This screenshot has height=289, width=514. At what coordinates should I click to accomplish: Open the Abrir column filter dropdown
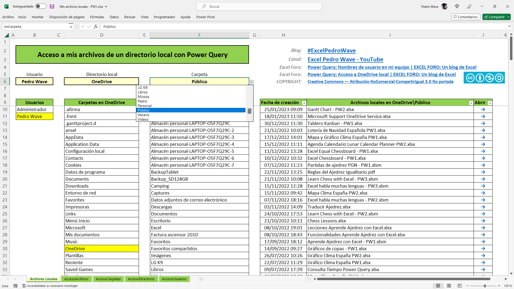tap(490, 103)
